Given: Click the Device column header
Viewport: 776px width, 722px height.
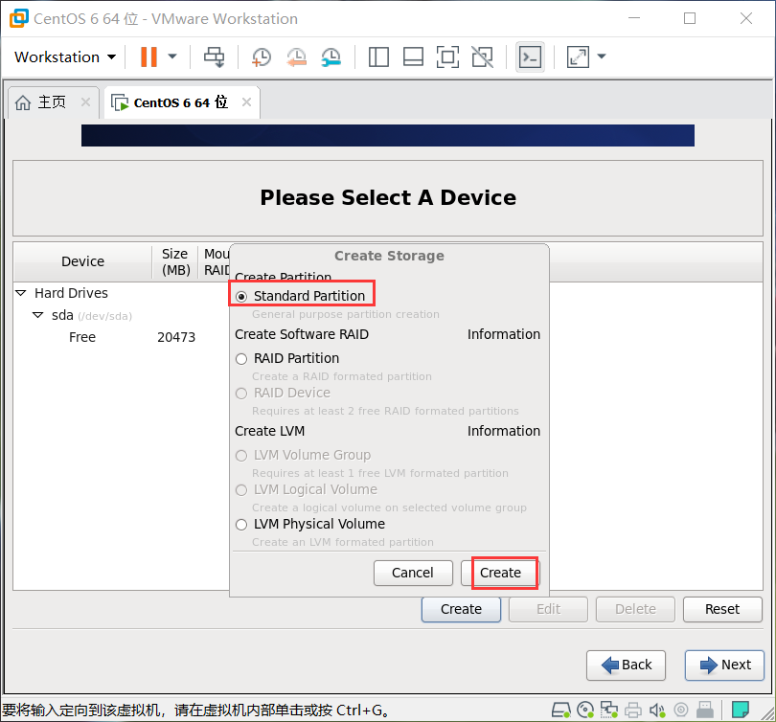Looking at the screenshot, I should point(82,261).
